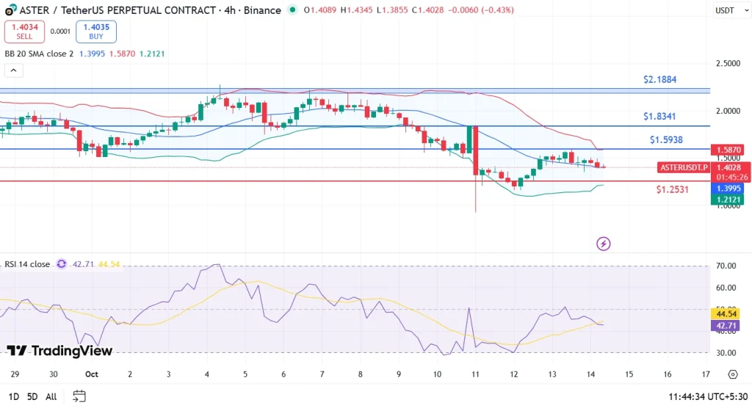Click the purple RSI refresh icon
This screenshot has width=752, height=408.
coord(62,264)
